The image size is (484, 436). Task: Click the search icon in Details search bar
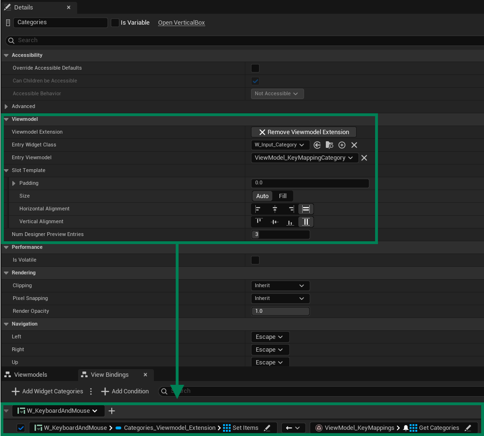tap(11, 40)
